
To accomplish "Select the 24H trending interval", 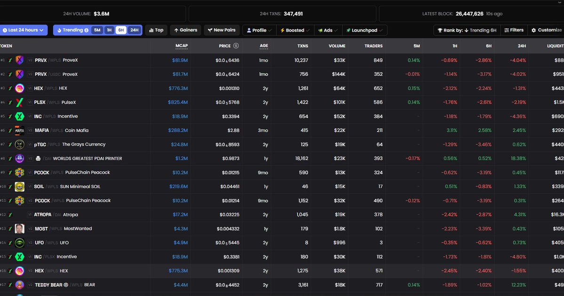I will pyautogui.click(x=134, y=30).
